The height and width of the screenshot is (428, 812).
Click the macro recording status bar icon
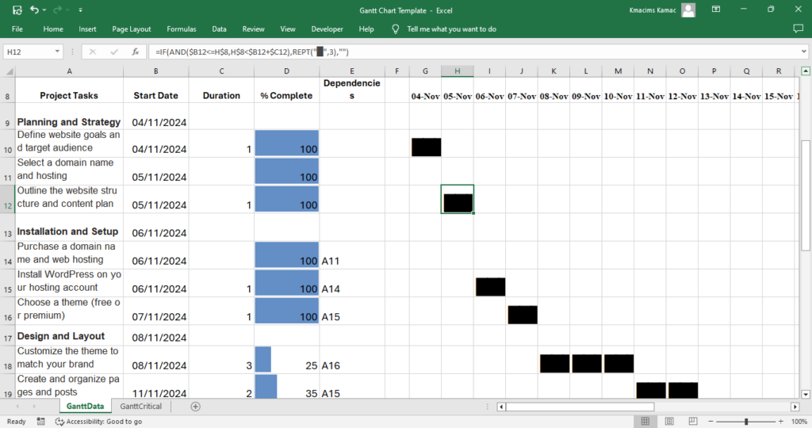point(41,422)
